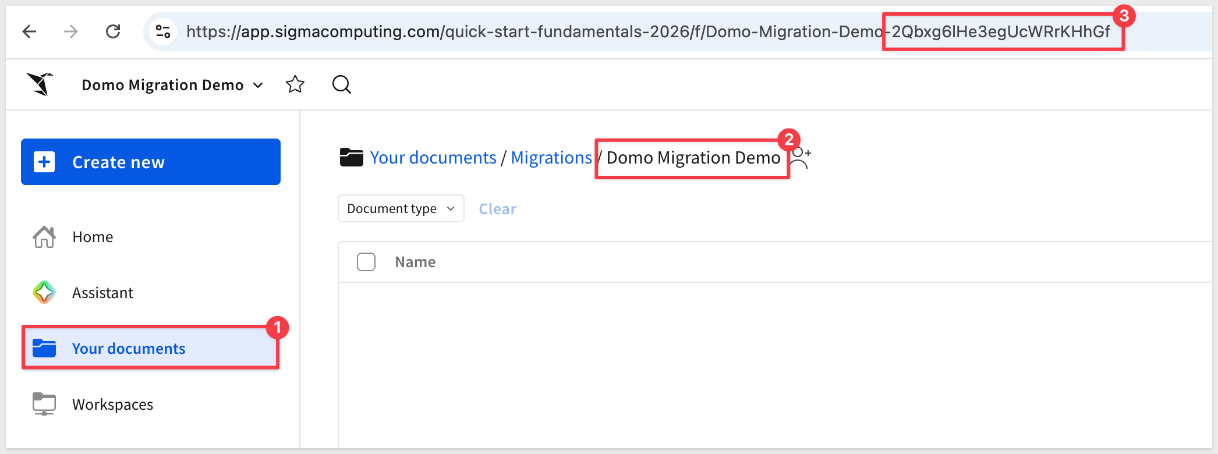Click the Create new button
The image size is (1218, 454).
pos(151,162)
